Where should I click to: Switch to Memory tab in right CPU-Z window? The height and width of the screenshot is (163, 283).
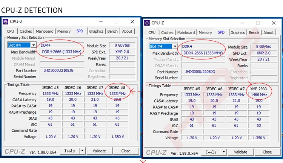click(205, 33)
